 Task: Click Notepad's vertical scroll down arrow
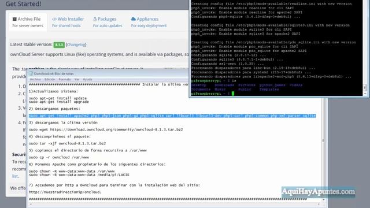tap(323, 200)
